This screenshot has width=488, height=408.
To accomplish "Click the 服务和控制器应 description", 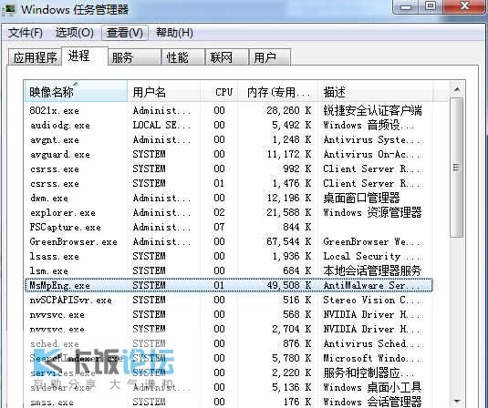I will click(369, 372).
